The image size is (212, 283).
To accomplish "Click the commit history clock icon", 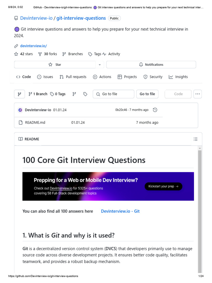I will 155,110.
